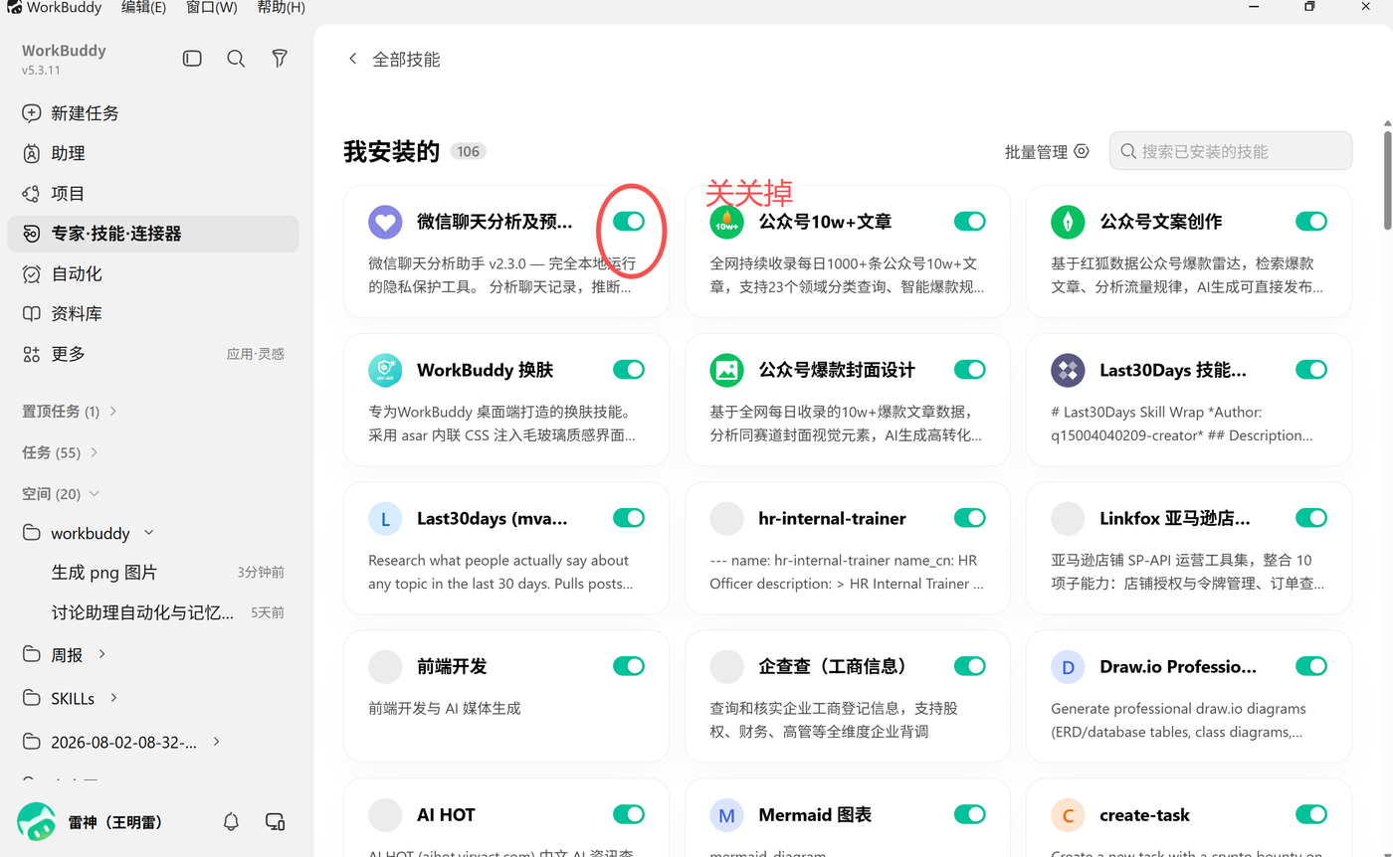Click the workbuddy folder icon
1393x857 pixels.
(32, 533)
